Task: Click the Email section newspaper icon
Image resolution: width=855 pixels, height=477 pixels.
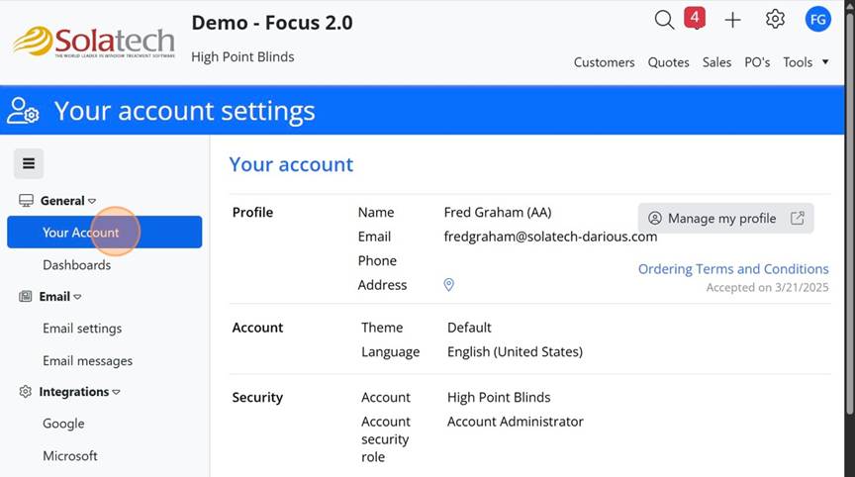Action: click(x=25, y=297)
